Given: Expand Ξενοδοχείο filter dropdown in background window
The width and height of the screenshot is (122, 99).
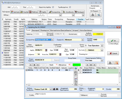Looking at the screenshot, I should click(73, 15).
